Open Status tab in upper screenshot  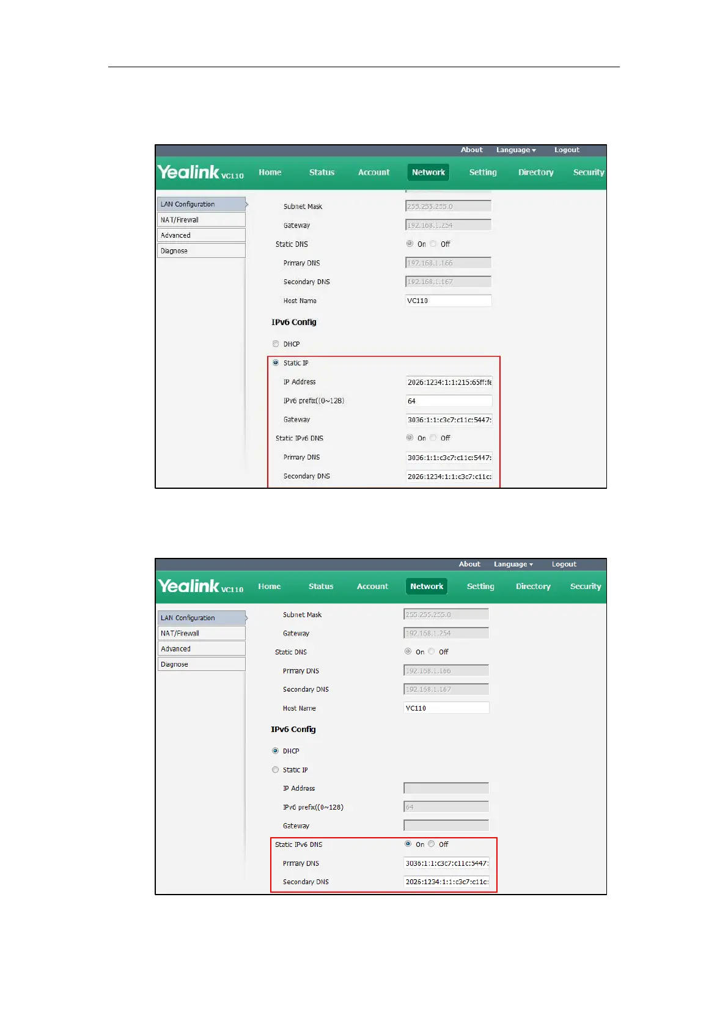322,172
